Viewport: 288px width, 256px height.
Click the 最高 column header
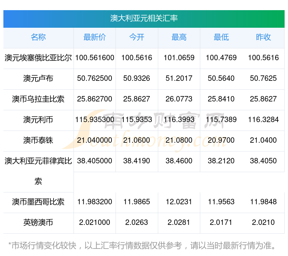point(179,38)
